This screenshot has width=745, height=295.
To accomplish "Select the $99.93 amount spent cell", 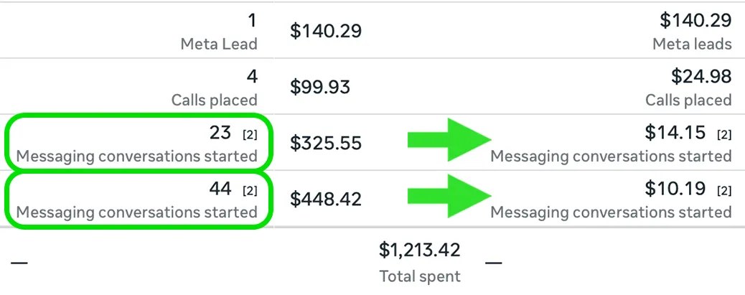I will coord(320,87).
